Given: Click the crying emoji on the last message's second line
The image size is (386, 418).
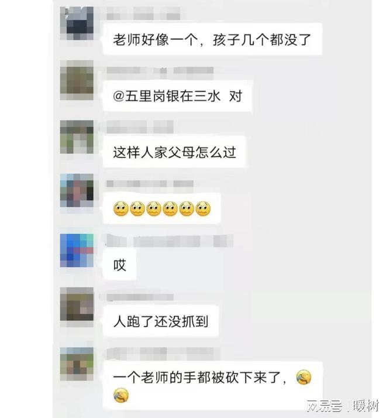Looking at the screenshot, I should click(121, 395).
